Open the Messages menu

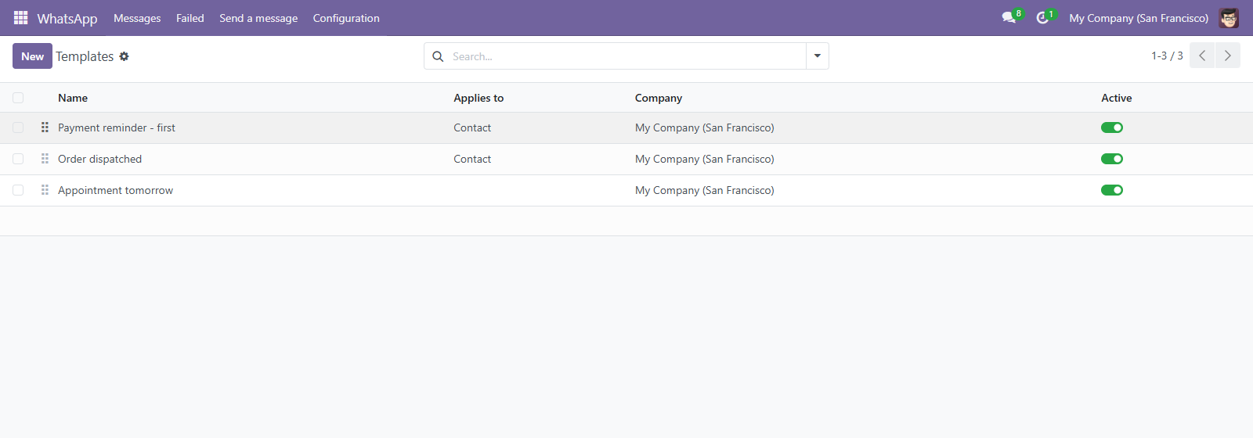tap(137, 18)
